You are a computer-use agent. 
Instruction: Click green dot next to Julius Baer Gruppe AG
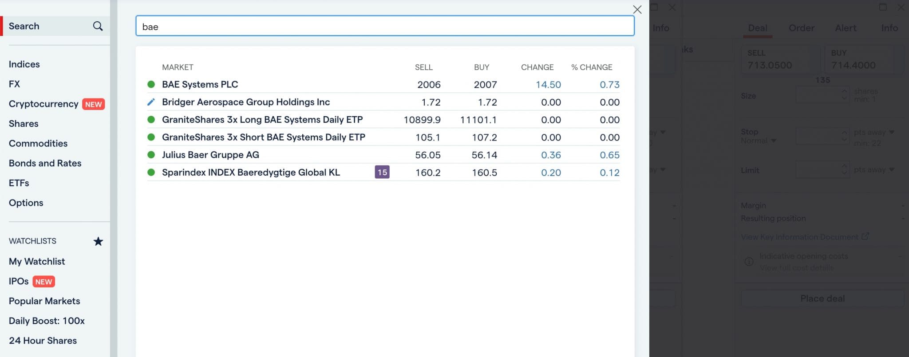(x=151, y=155)
